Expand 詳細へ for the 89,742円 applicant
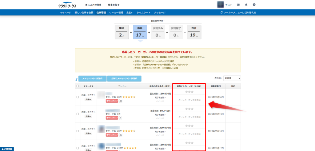The width and height of the screenshot is (315, 151). pyautogui.click(x=89, y=116)
